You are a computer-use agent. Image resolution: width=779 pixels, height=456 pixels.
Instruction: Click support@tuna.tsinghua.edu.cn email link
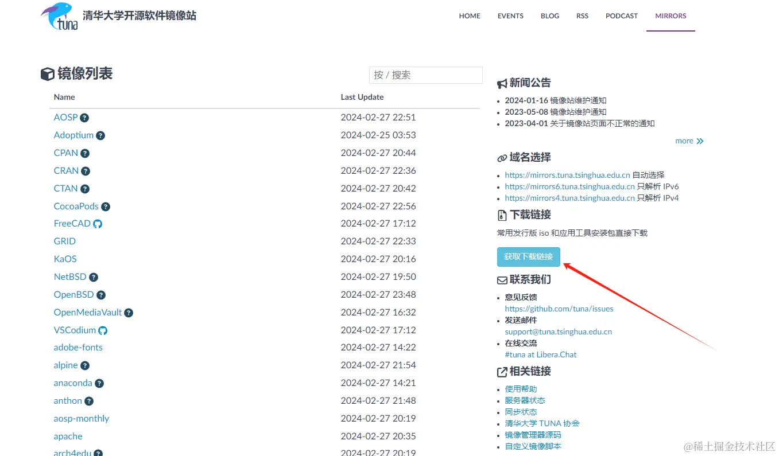click(x=559, y=332)
